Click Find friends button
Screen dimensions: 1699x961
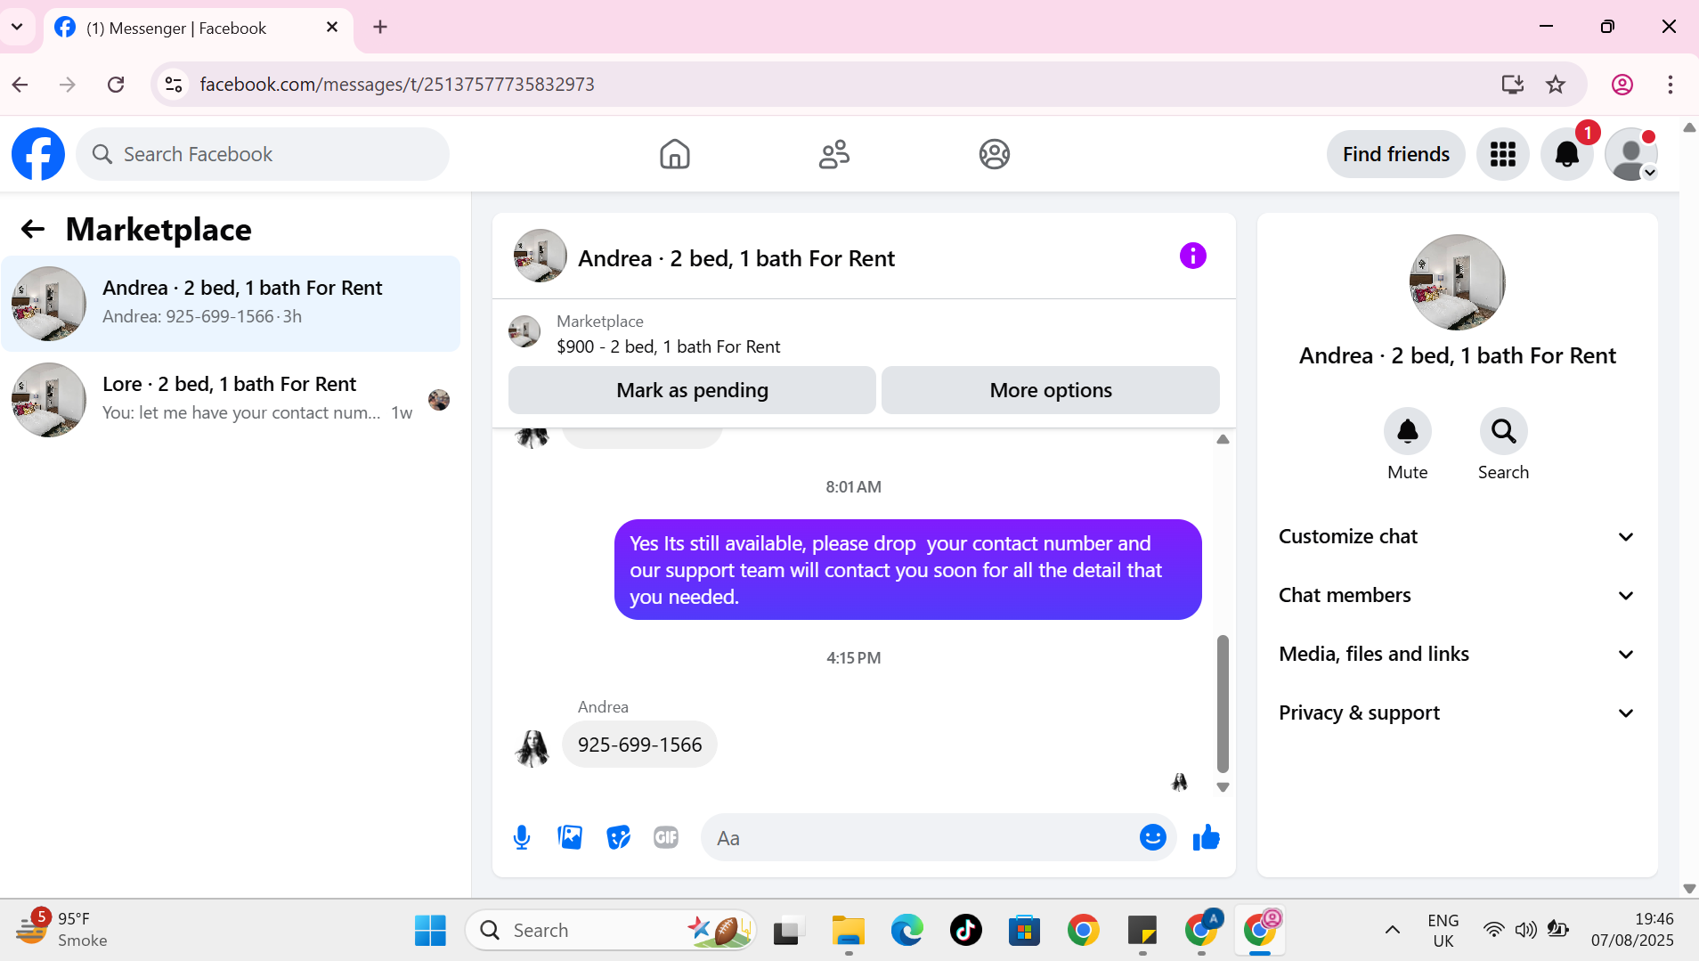[x=1395, y=154]
